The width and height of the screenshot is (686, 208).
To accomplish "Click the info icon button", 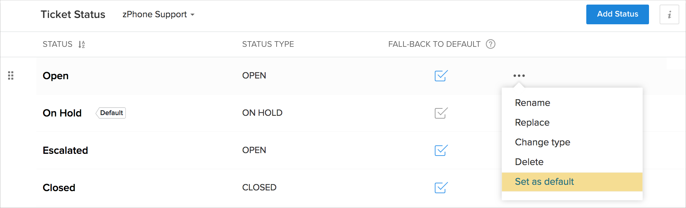I will 669,14.
